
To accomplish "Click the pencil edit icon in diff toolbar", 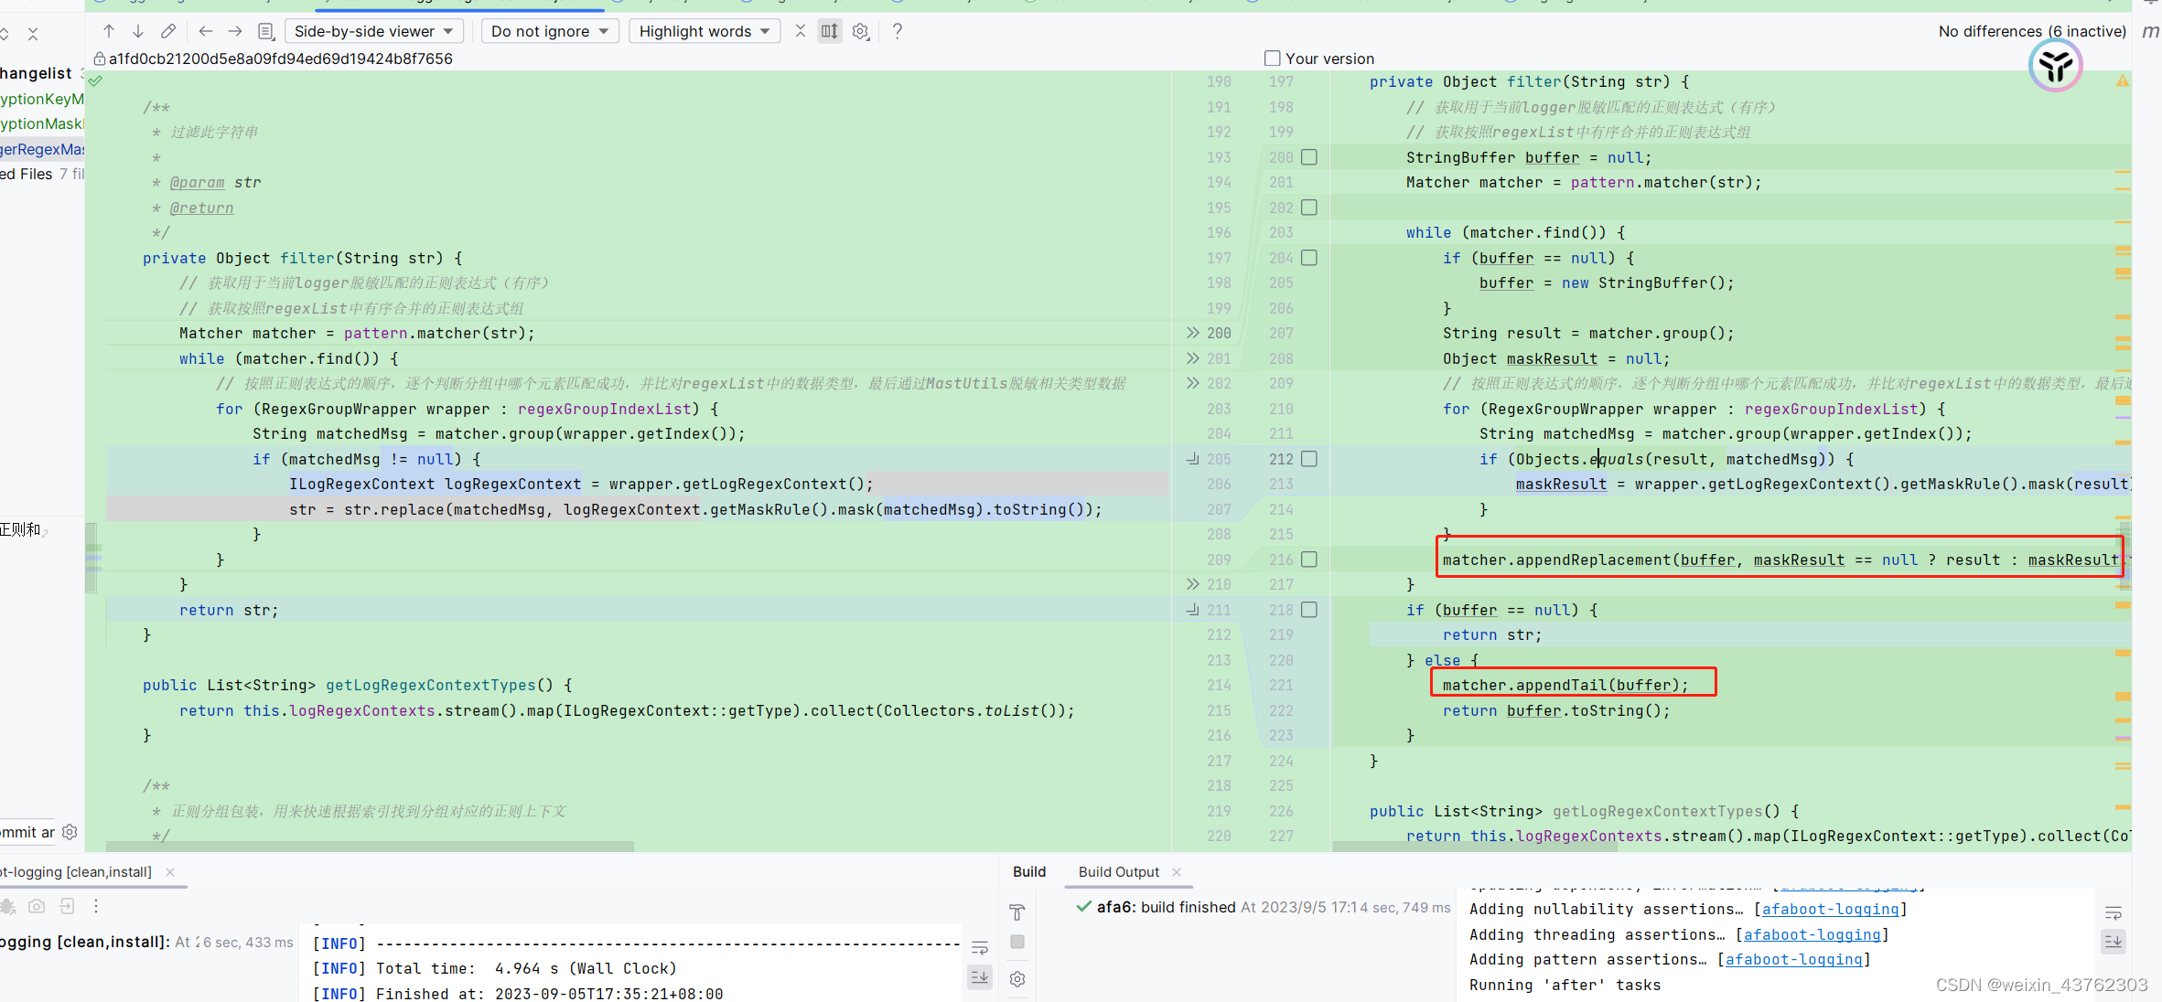I will click(x=167, y=30).
